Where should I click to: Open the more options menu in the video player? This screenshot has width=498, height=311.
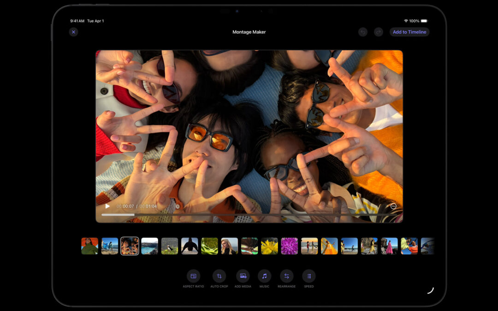[393, 206]
